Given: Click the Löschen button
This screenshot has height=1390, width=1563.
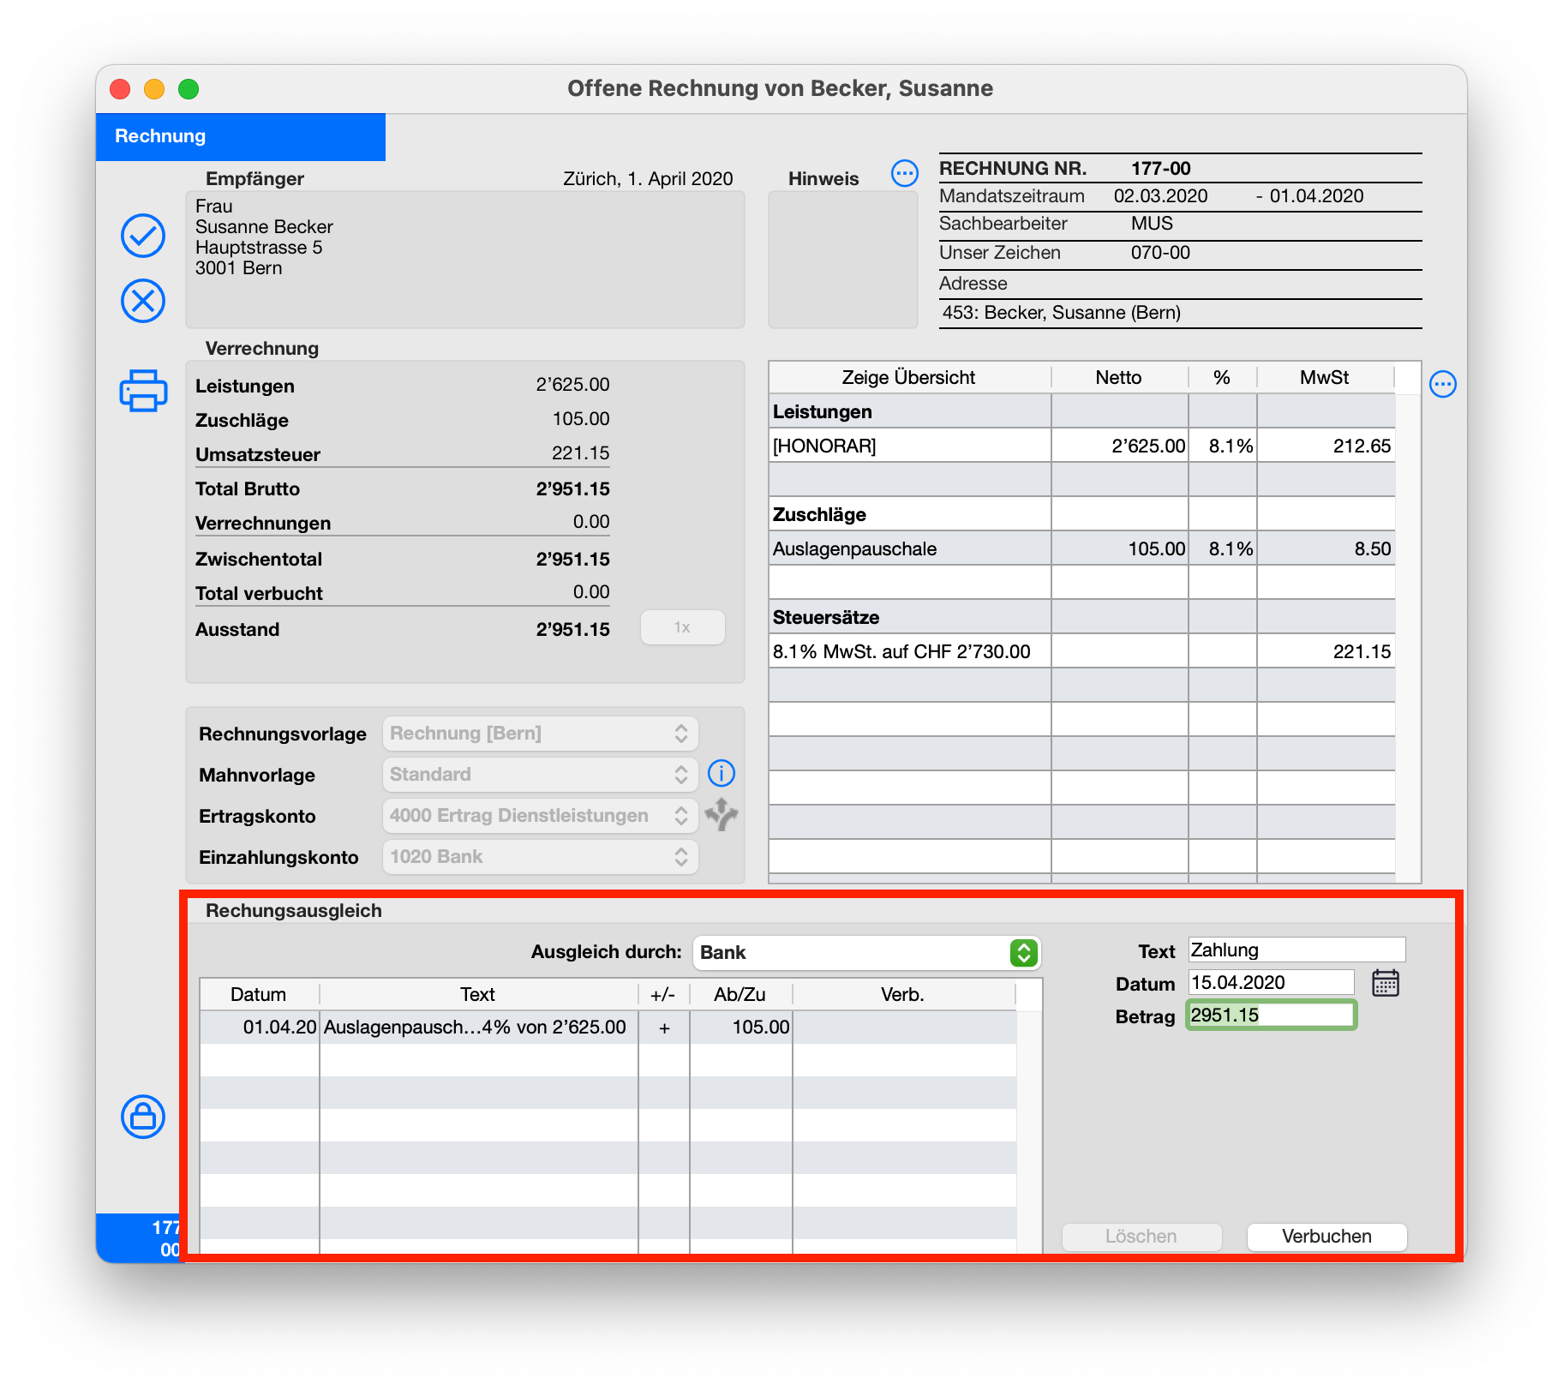Looking at the screenshot, I should click(x=1141, y=1237).
